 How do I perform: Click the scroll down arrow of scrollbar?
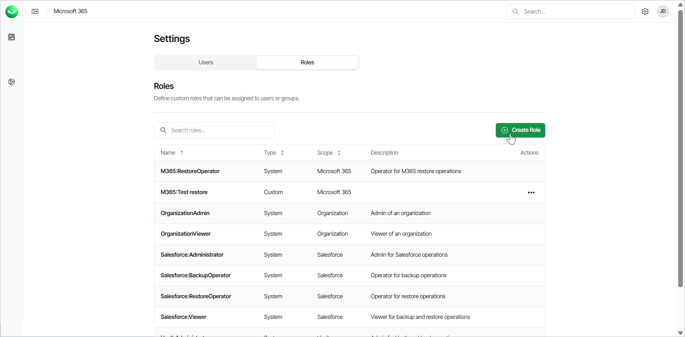[680, 333]
